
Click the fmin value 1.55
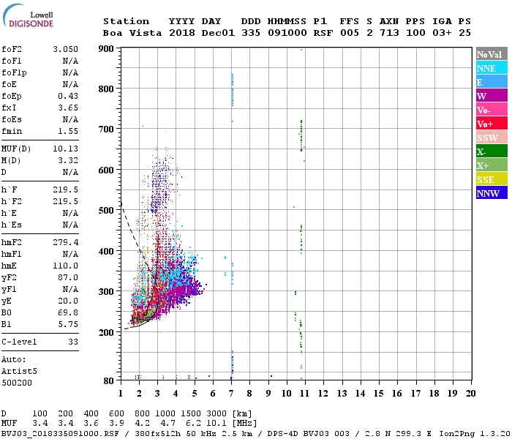[x=68, y=131]
